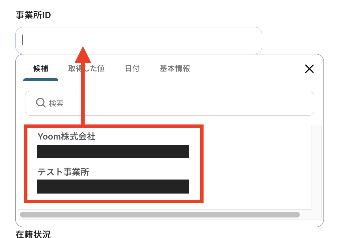Close the candidates panel with the X
342x238 pixels.
click(309, 69)
